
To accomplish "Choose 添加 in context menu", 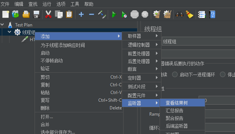I will click(78, 36).
